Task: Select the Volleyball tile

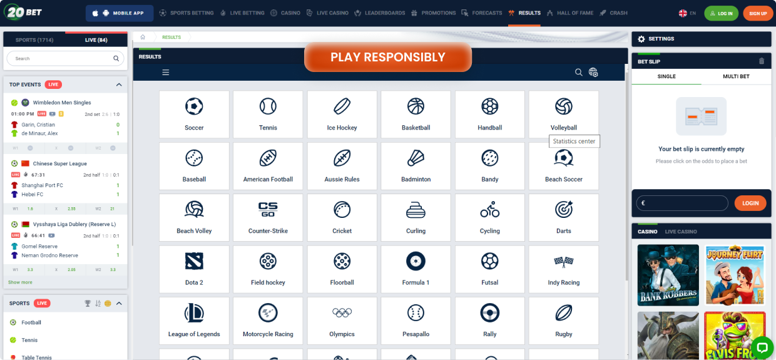Action: coord(563,115)
